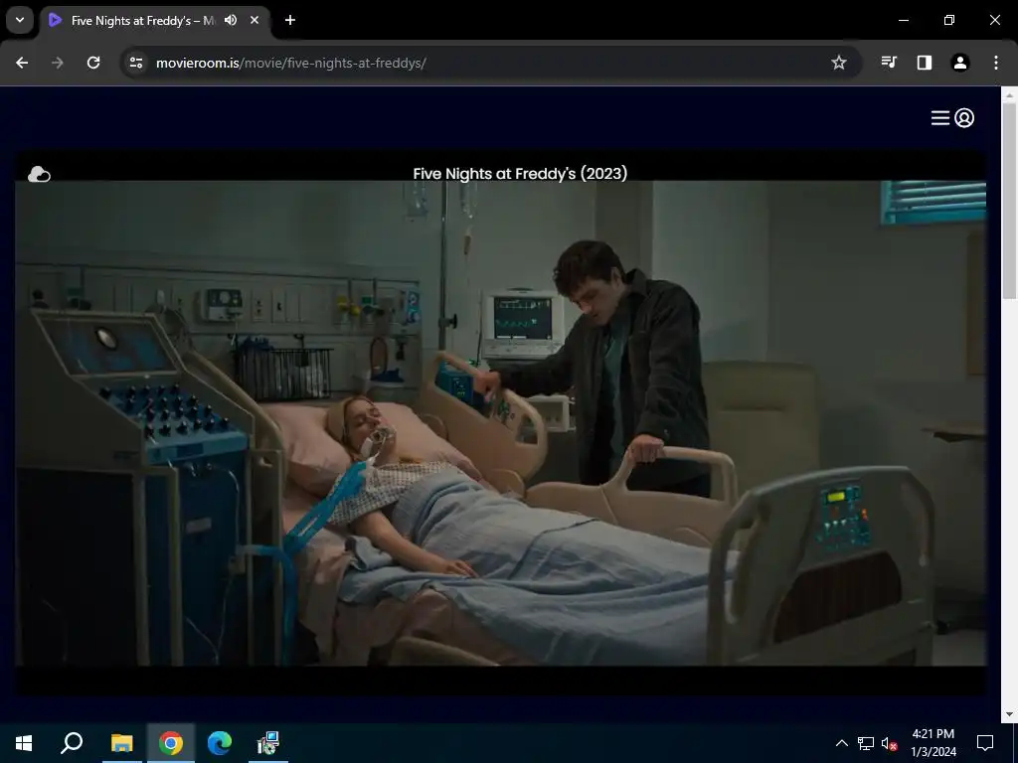
Task: Close the Five Nights at Freddy's tab
Action: tap(254, 20)
